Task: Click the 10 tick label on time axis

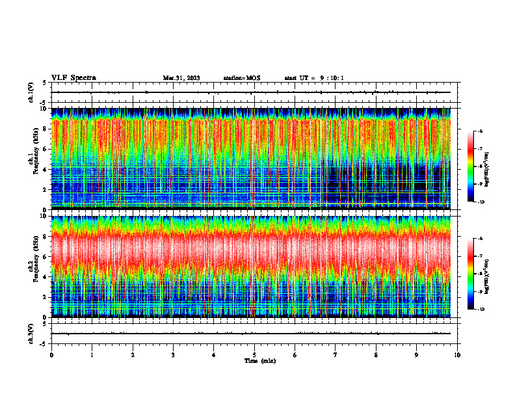Action: (457, 355)
